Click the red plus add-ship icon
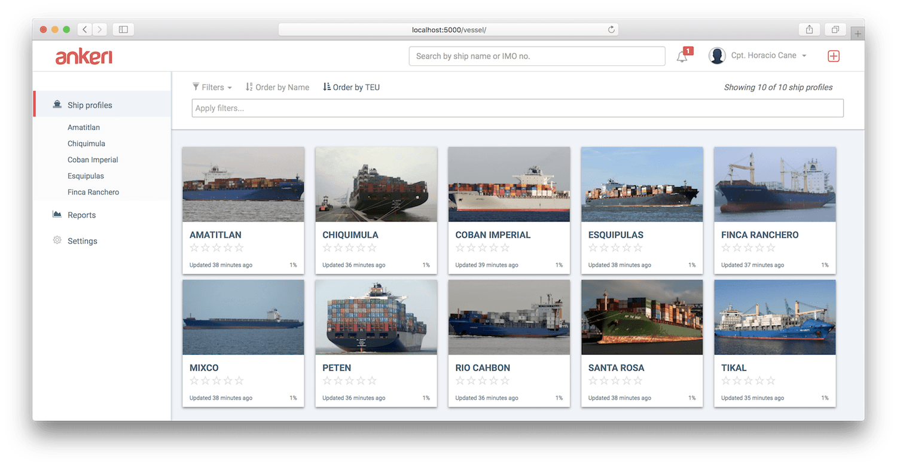 pyautogui.click(x=834, y=56)
